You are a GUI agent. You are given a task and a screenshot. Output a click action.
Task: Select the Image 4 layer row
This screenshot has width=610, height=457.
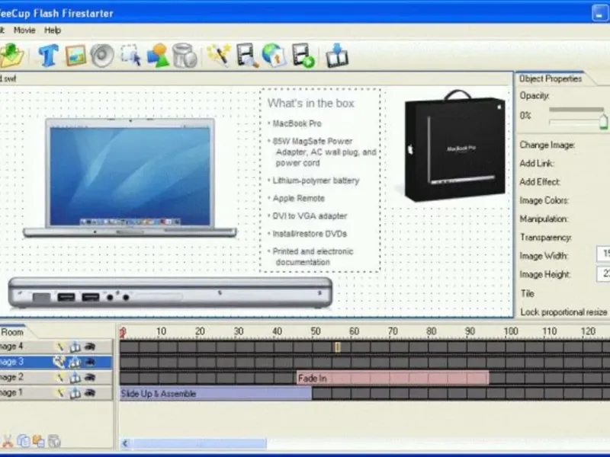[x=56, y=347]
